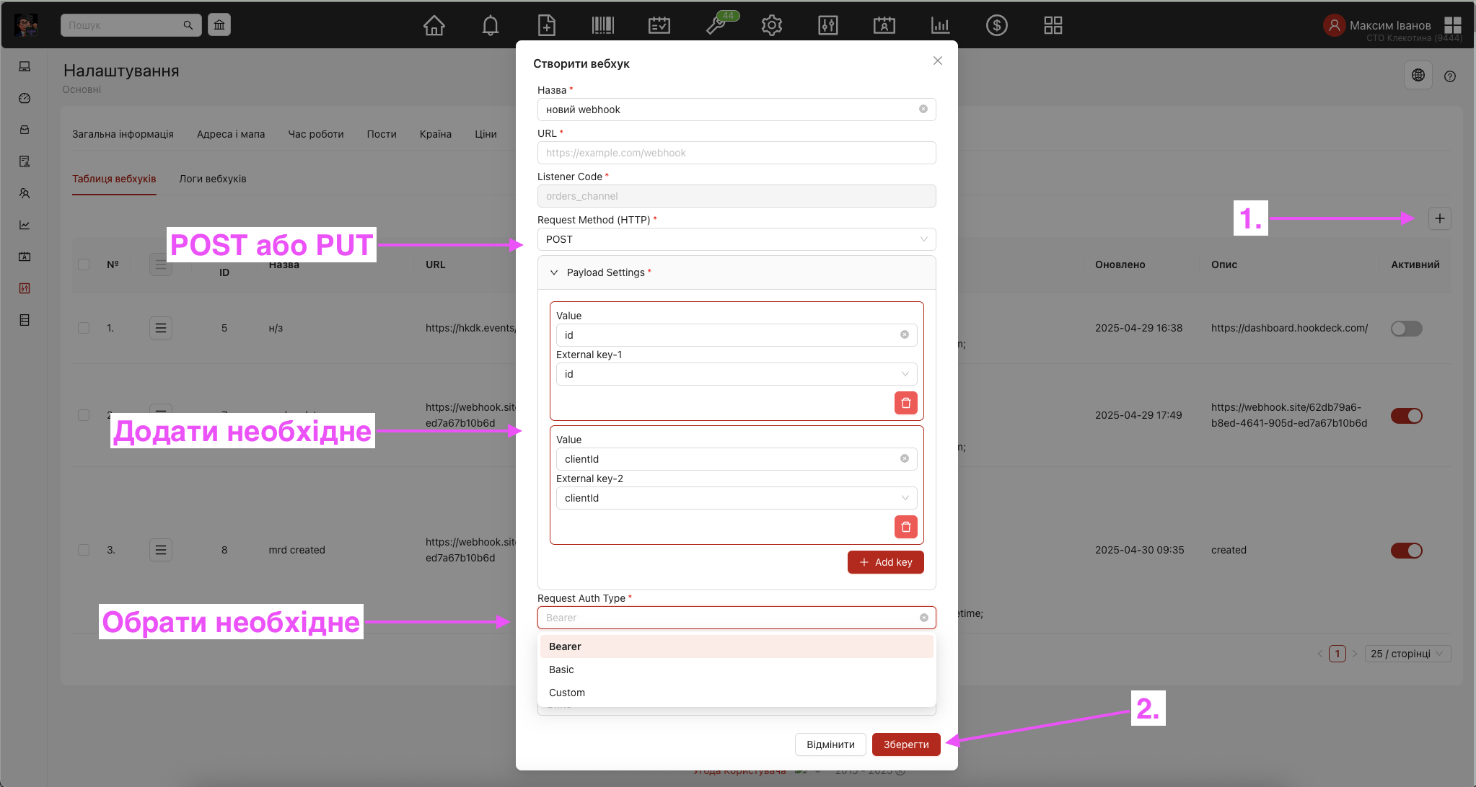The width and height of the screenshot is (1476, 787).
Task: Switch to Логи вебхуків tab
Action: (213, 179)
